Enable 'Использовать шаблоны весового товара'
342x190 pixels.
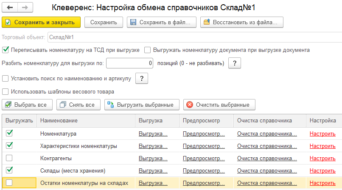(6, 91)
